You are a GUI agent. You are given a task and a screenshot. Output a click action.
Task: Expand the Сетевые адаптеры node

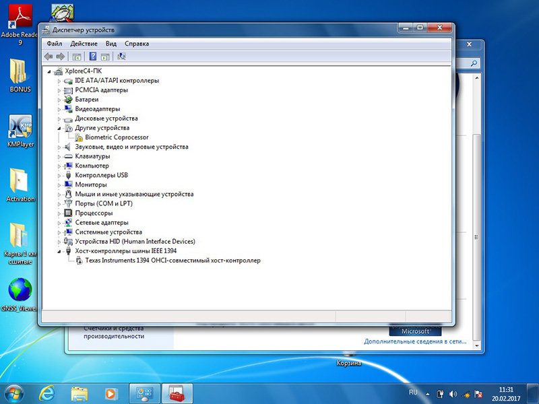59,223
